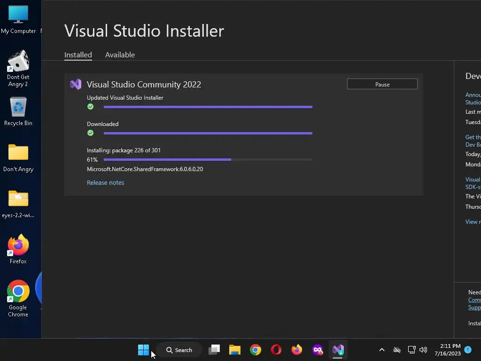Click the taskbar Search box
481x361 pixels.
tap(179, 350)
